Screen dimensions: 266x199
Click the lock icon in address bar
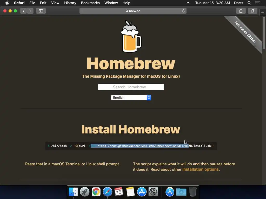pos(127,11)
